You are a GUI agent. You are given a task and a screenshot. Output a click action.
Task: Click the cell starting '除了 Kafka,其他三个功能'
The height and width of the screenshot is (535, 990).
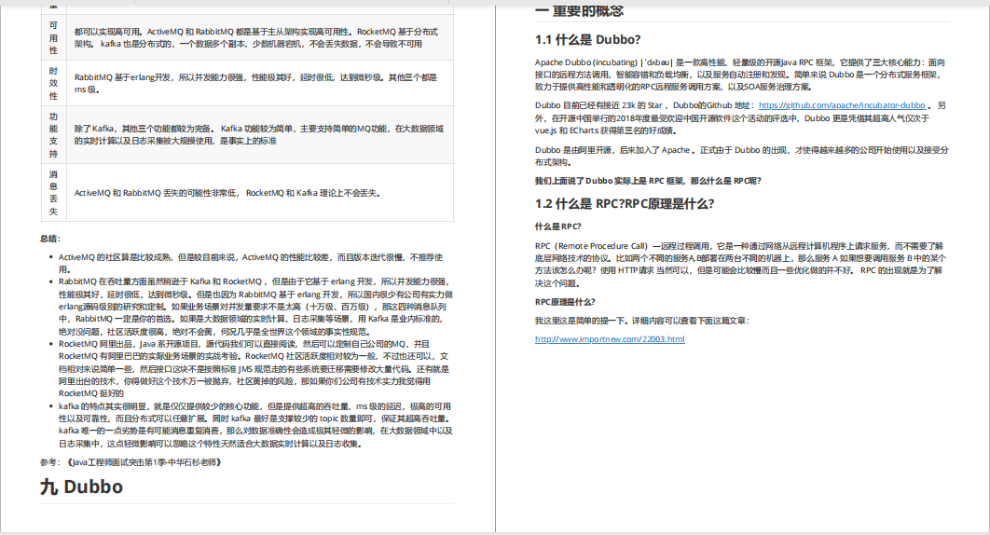[x=259, y=135]
